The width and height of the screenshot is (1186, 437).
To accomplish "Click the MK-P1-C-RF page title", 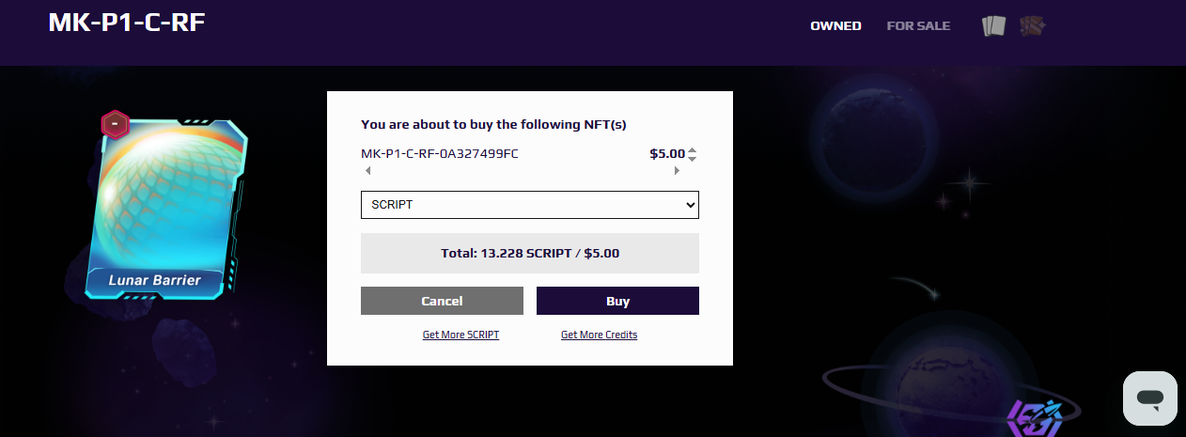I will (127, 21).
